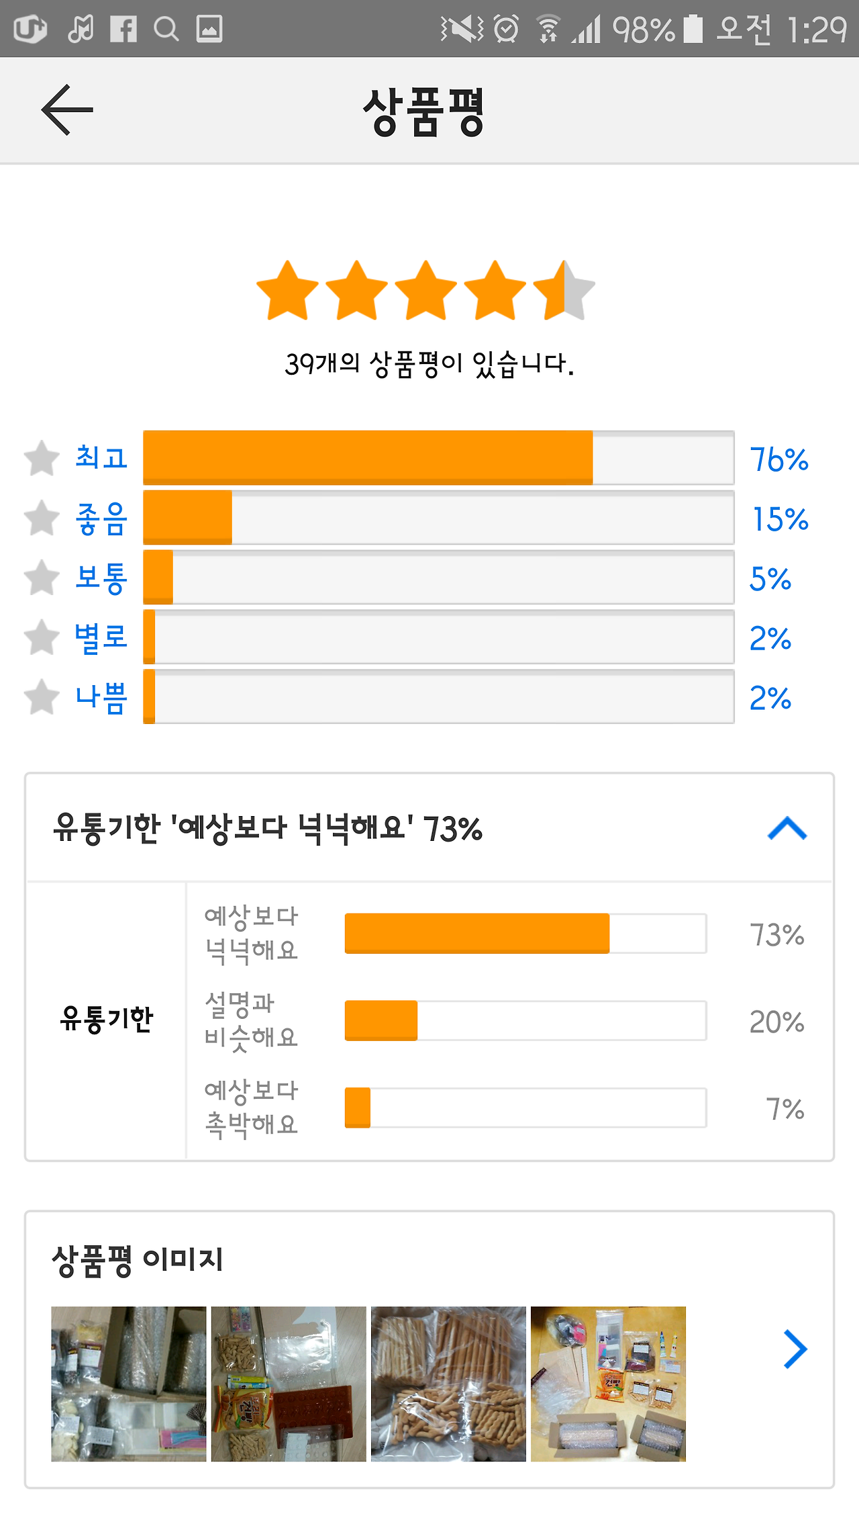Open the fourth review photo with boxes
This screenshot has height=1528, width=859.
point(608,1384)
